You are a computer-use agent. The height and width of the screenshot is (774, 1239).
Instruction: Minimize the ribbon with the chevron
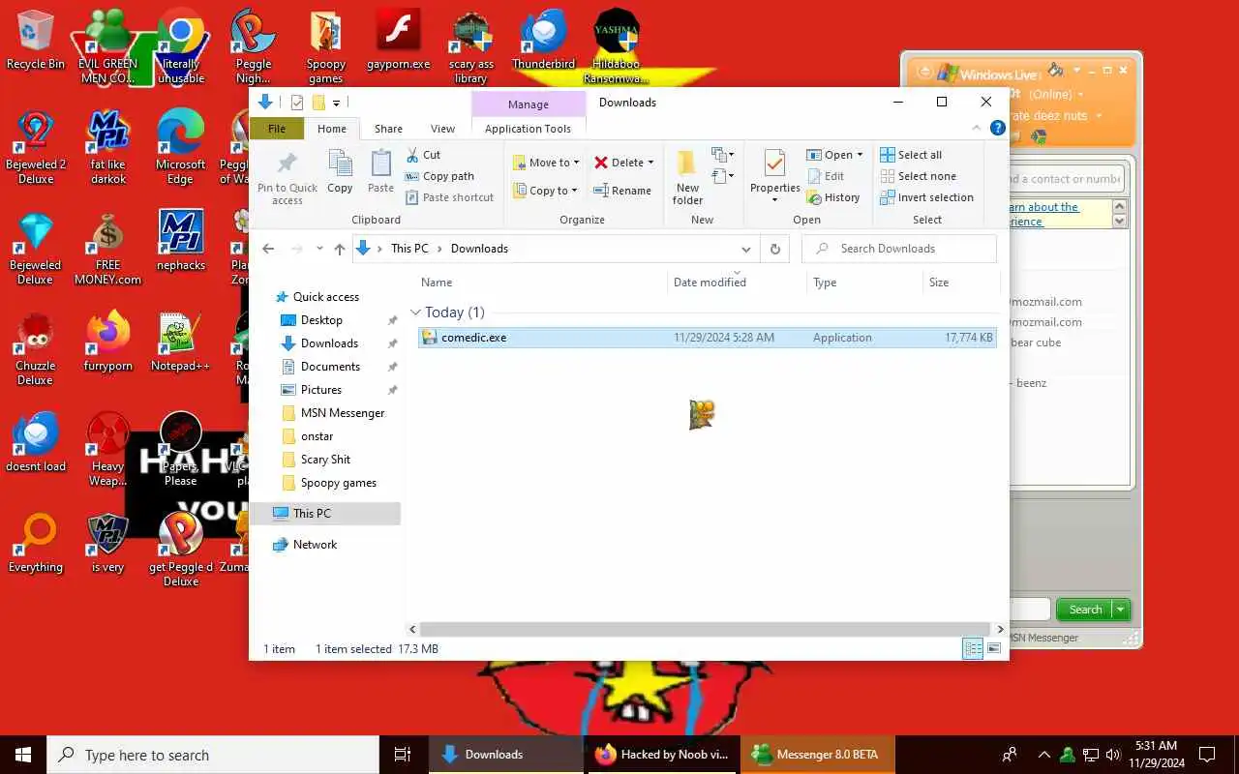click(977, 128)
